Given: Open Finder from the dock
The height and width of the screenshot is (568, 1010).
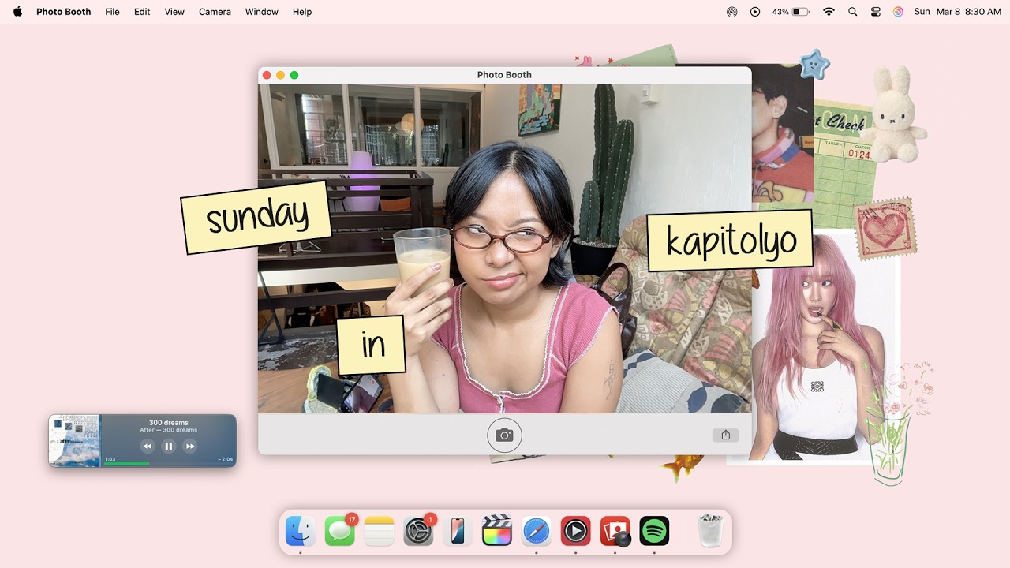Looking at the screenshot, I should tap(301, 531).
